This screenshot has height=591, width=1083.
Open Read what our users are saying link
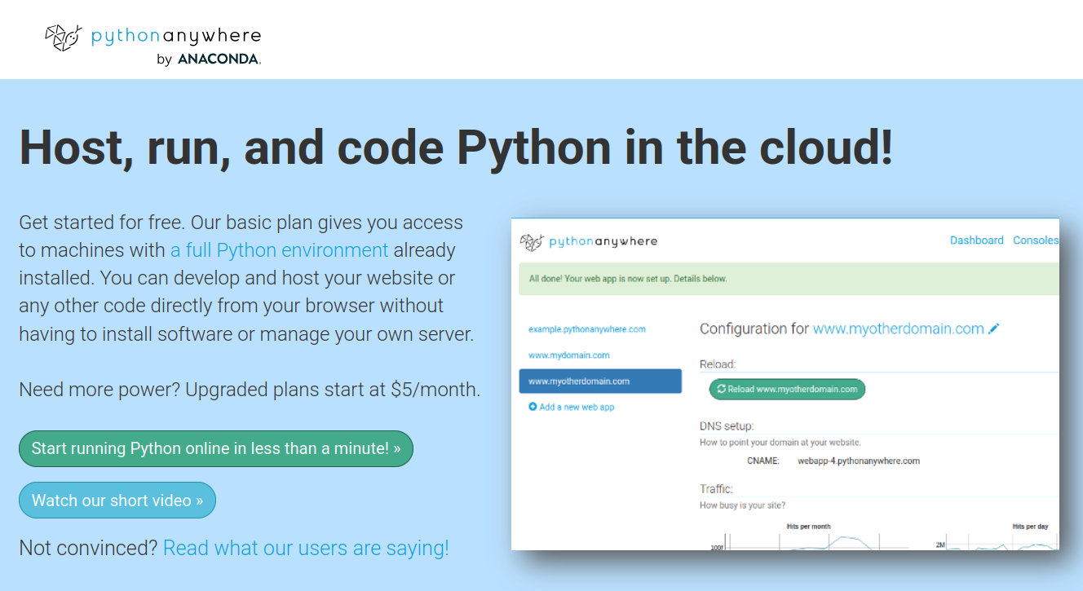coord(305,548)
